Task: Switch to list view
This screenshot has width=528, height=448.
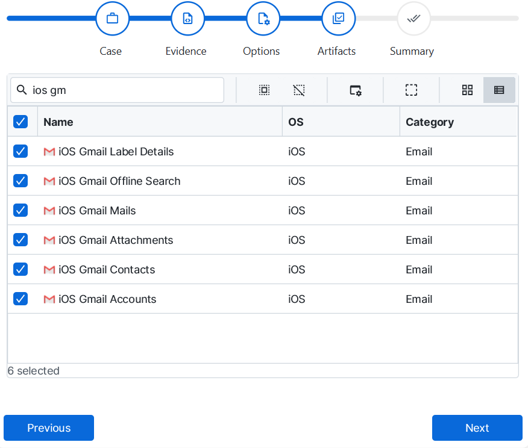Action: pyautogui.click(x=499, y=90)
